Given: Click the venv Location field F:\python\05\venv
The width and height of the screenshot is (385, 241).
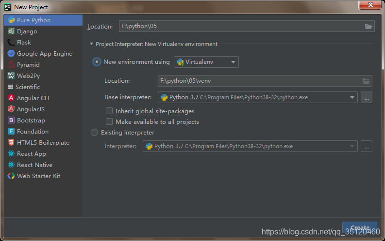Looking at the screenshot, I should [265, 81].
